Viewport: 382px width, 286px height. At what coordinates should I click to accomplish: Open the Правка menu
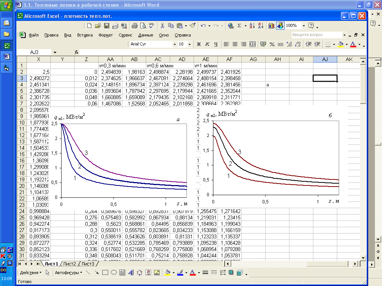(51, 35)
